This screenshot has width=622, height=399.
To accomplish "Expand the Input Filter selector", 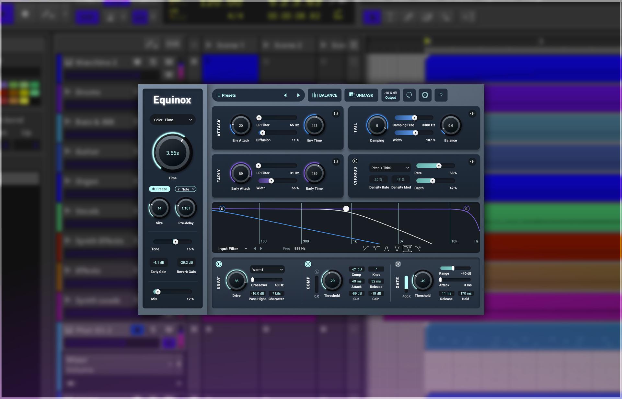I will click(233, 248).
